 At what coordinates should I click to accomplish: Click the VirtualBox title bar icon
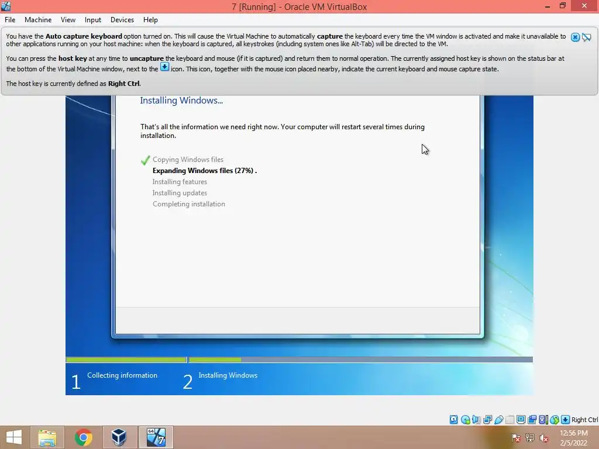coord(6,6)
